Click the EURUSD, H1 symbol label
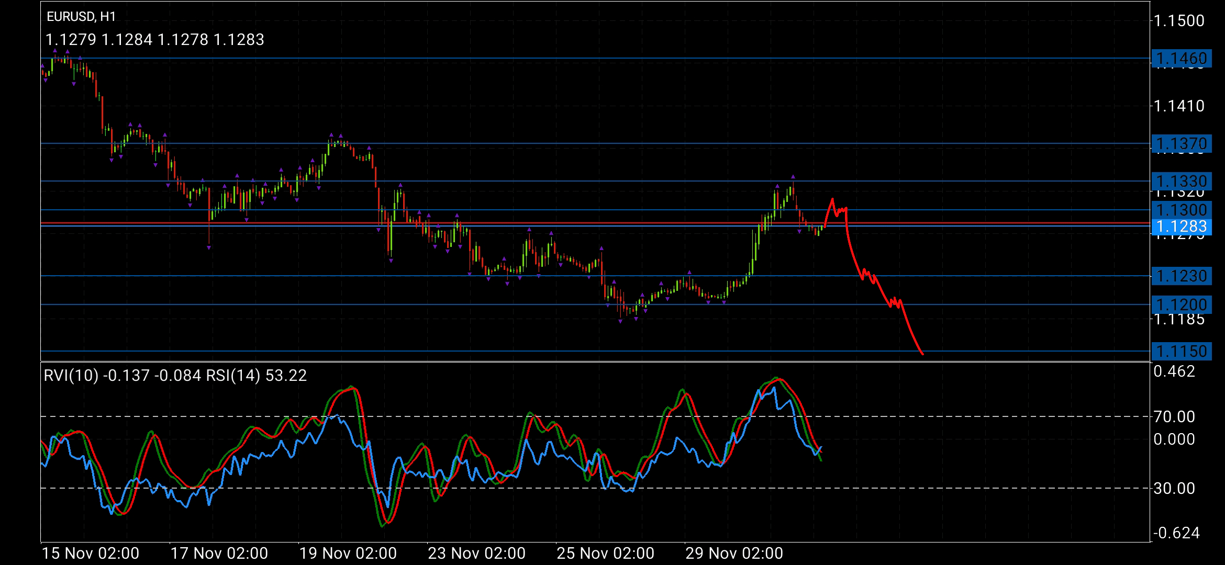The width and height of the screenshot is (1225, 565). 81,17
